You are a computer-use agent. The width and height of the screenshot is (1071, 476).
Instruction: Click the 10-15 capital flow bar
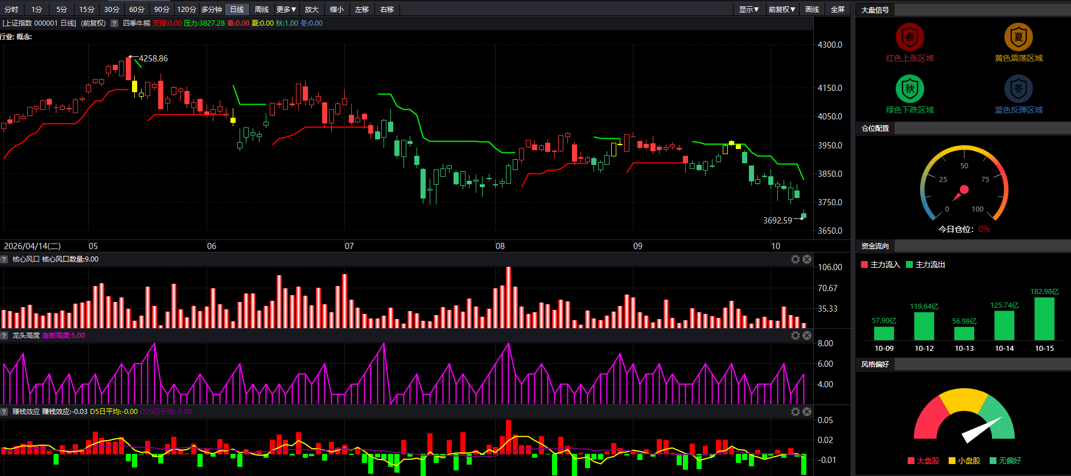pyautogui.click(x=1044, y=318)
